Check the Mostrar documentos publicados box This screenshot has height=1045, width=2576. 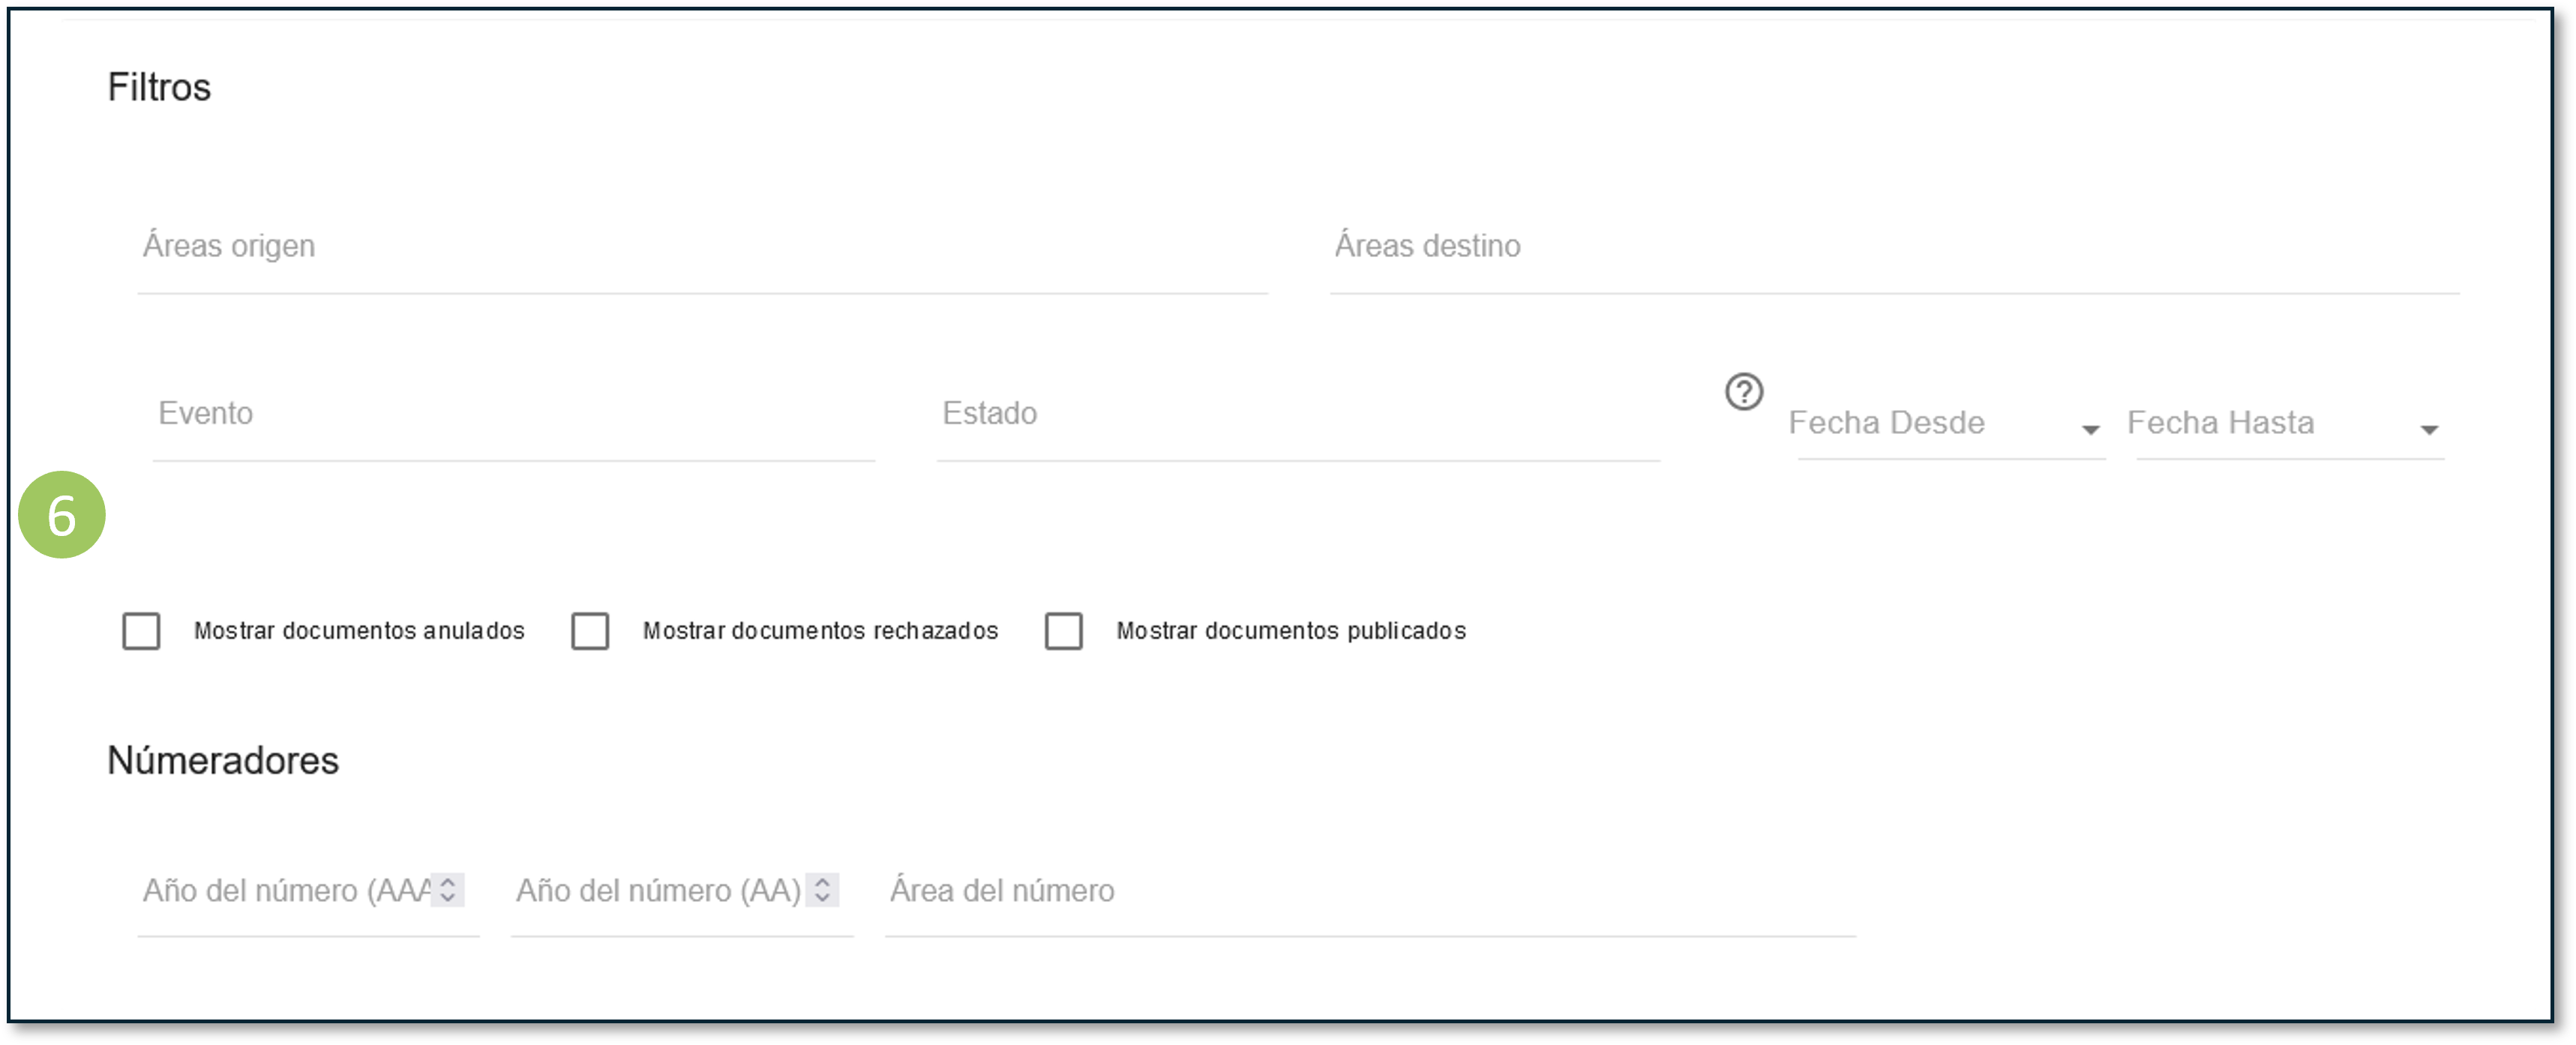(1063, 631)
